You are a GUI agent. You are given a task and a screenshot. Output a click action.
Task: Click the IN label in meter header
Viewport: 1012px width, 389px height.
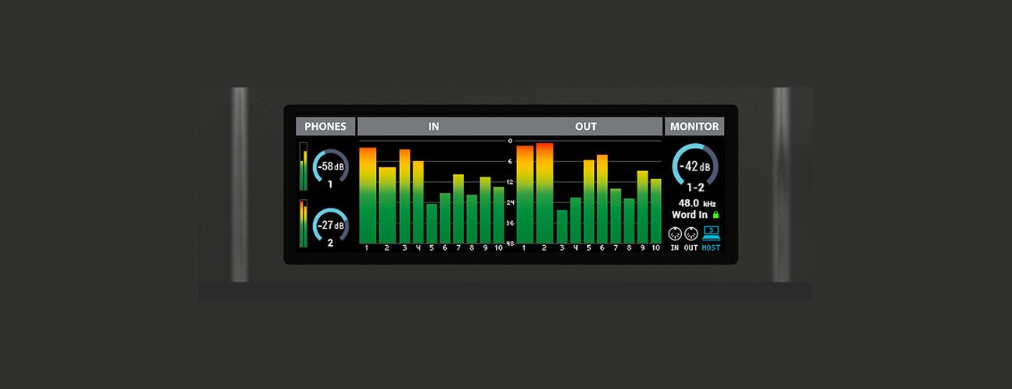pyautogui.click(x=434, y=127)
